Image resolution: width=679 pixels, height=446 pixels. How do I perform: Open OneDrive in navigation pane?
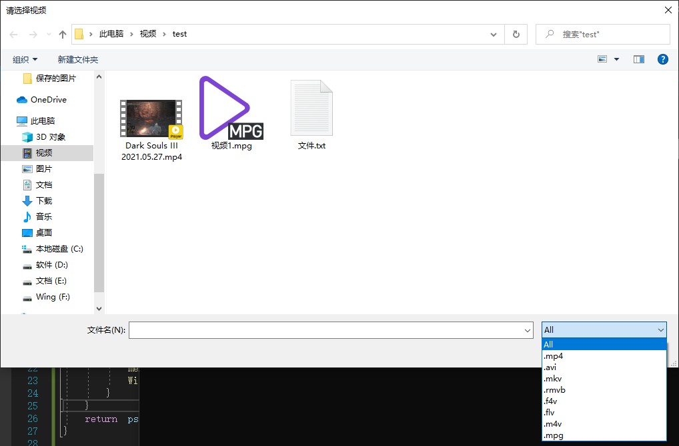pyautogui.click(x=42, y=99)
